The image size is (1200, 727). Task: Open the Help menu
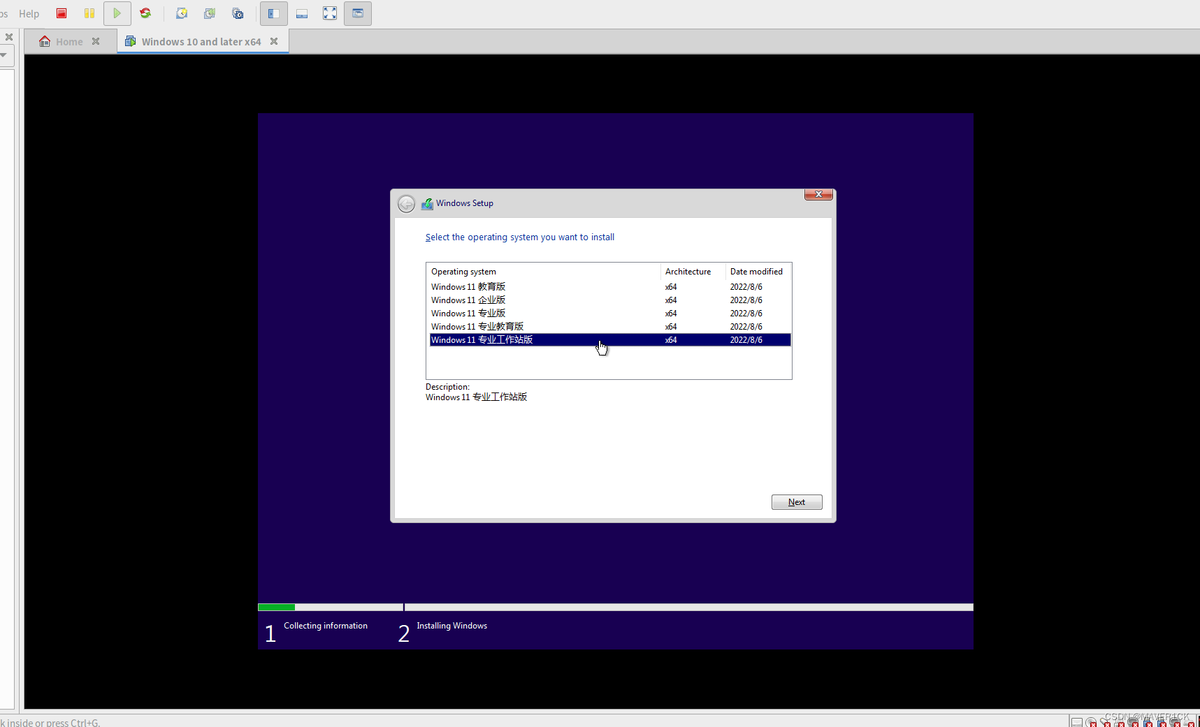coord(29,13)
